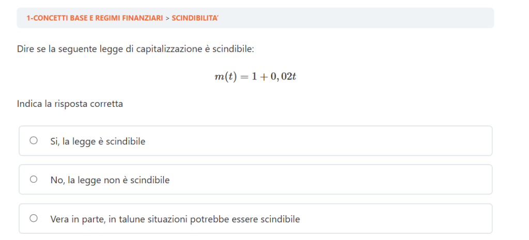This screenshot has width=529, height=240.
Task: Click empty space in the "Si" answer card
Action: 336,141
